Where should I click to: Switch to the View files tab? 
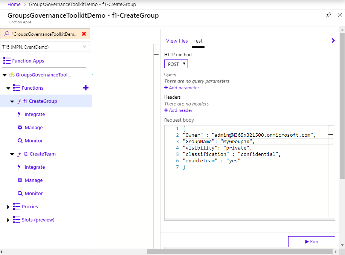click(x=177, y=41)
